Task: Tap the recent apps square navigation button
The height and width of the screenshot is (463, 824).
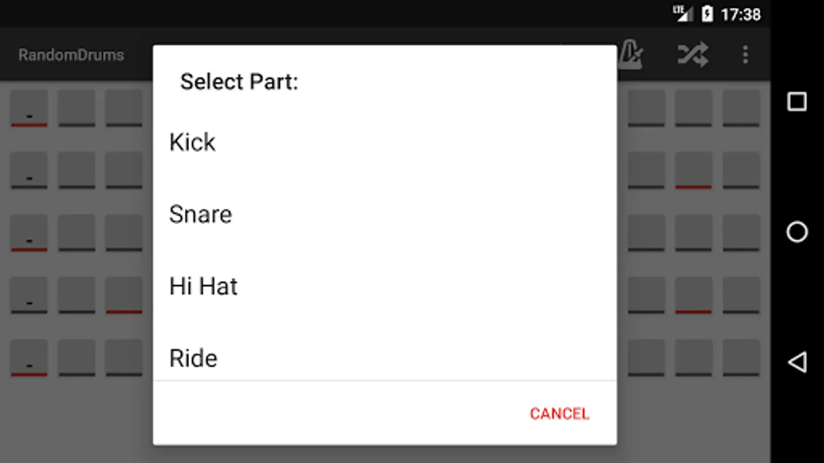Action: pyautogui.click(x=796, y=102)
